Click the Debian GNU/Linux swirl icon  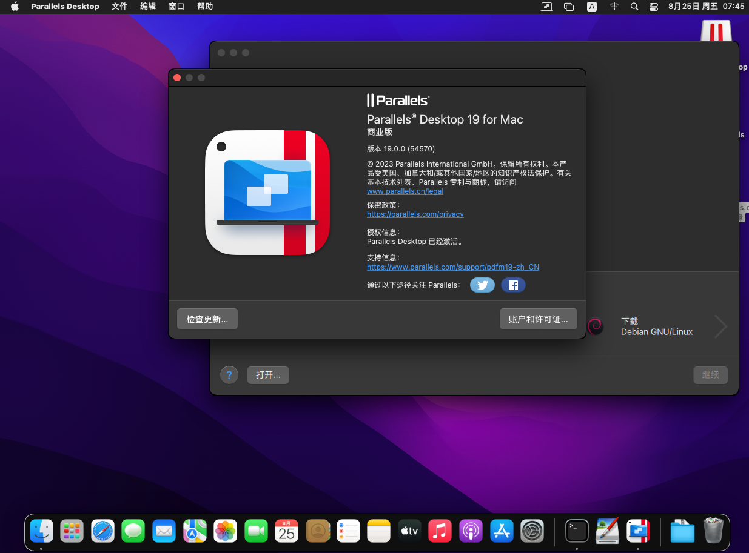595,326
